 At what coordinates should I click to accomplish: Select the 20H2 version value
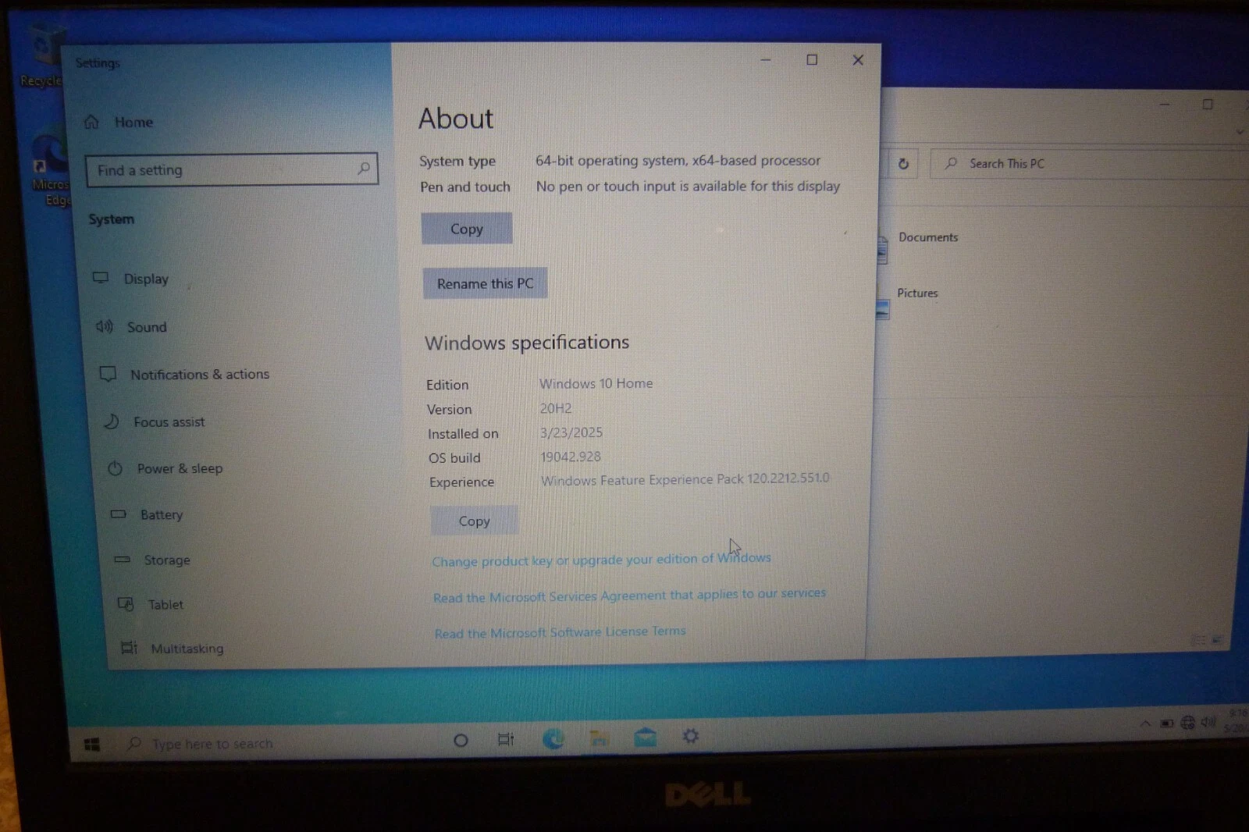pos(556,408)
